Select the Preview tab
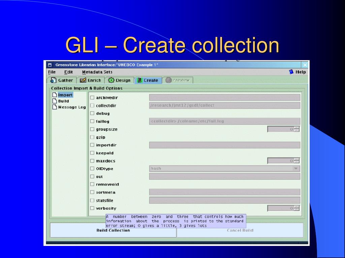345x258 pixels. (x=178, y=80)
